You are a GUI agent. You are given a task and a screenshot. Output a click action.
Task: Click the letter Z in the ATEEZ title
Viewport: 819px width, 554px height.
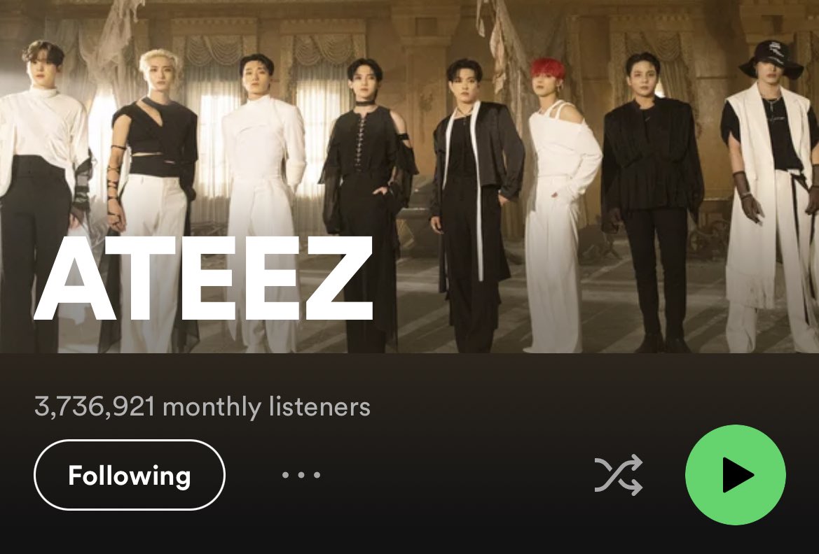tap(339, 278)
